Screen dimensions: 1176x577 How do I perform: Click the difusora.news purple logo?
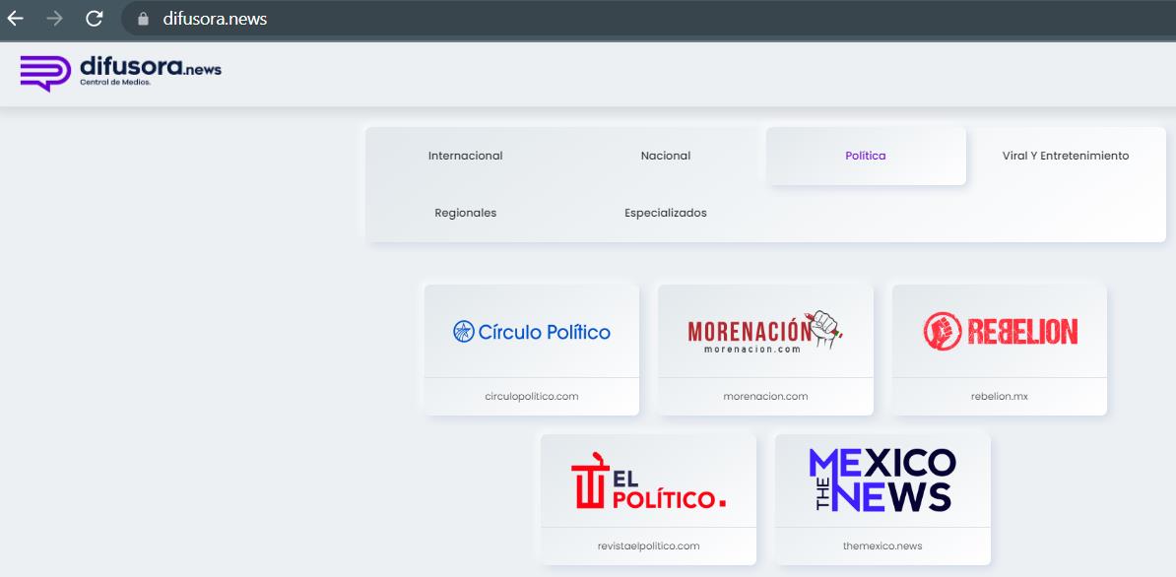pyautogui.click(x=121, y=73)
